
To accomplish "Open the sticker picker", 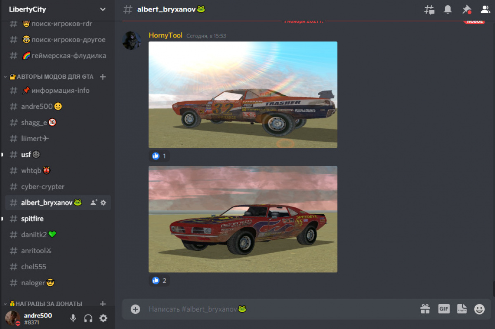I will pyautogui.click(x=462, y=309).
